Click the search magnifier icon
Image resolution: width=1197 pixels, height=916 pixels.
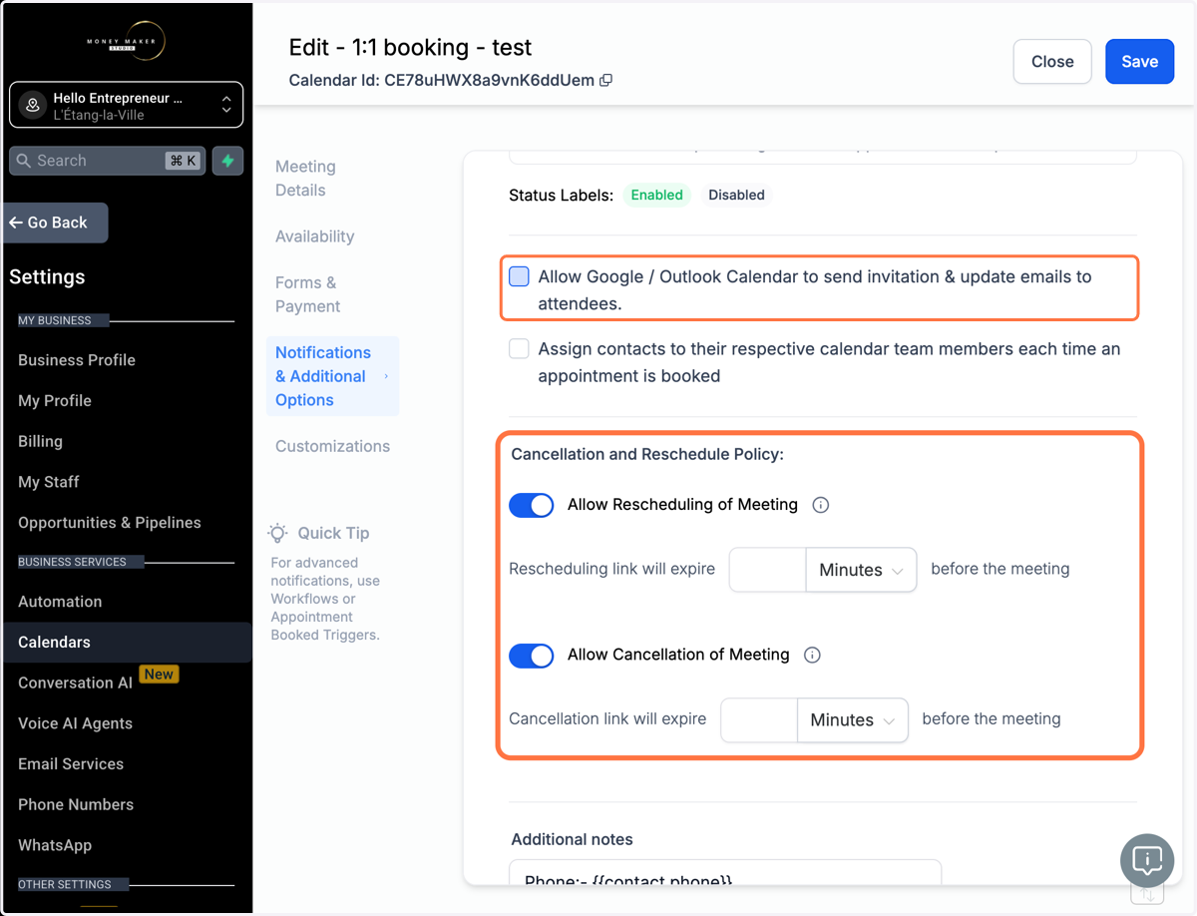pyautogui.click(x=23, y=161)
